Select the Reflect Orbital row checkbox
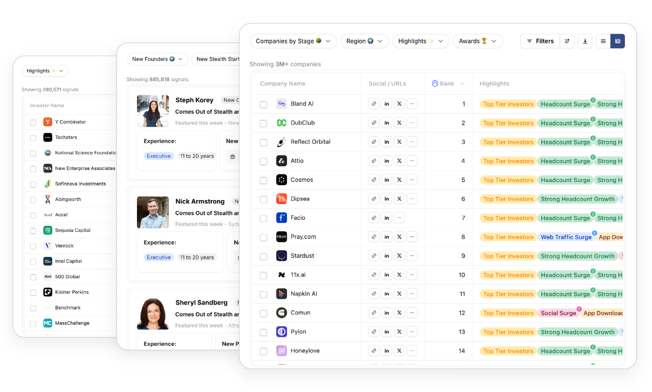The height and width of the screenshot is (392, 652). [x=264, y=143]
